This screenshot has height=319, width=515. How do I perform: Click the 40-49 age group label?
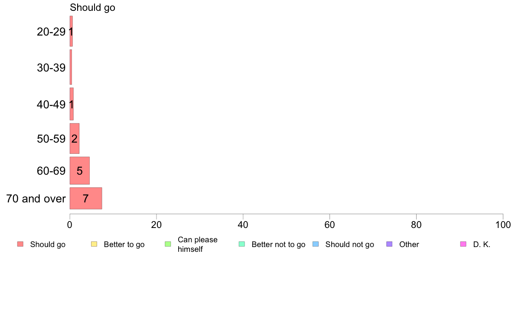[x=51, y=104]
